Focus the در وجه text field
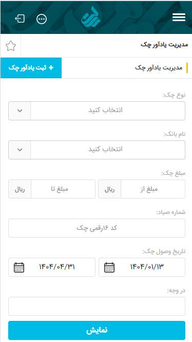This screenshot has height=342, width=192. [x=97, y=306]
